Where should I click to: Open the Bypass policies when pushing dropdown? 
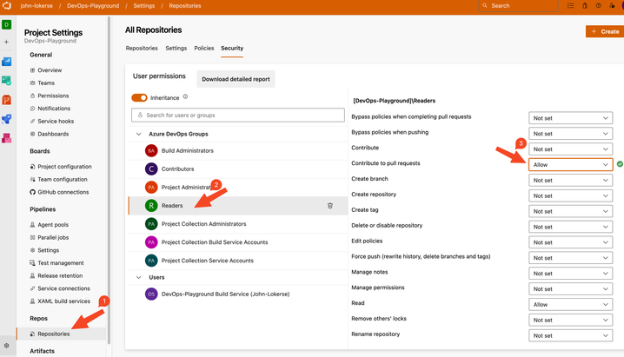click(570, 134)
